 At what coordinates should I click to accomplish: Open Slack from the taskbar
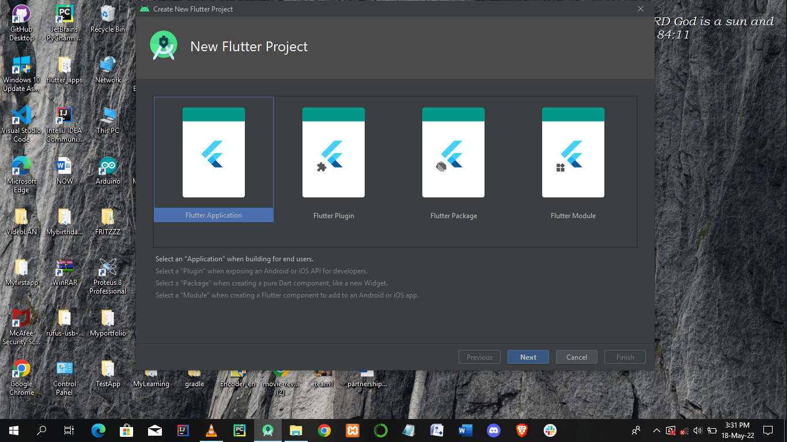[x=550, y=430]
